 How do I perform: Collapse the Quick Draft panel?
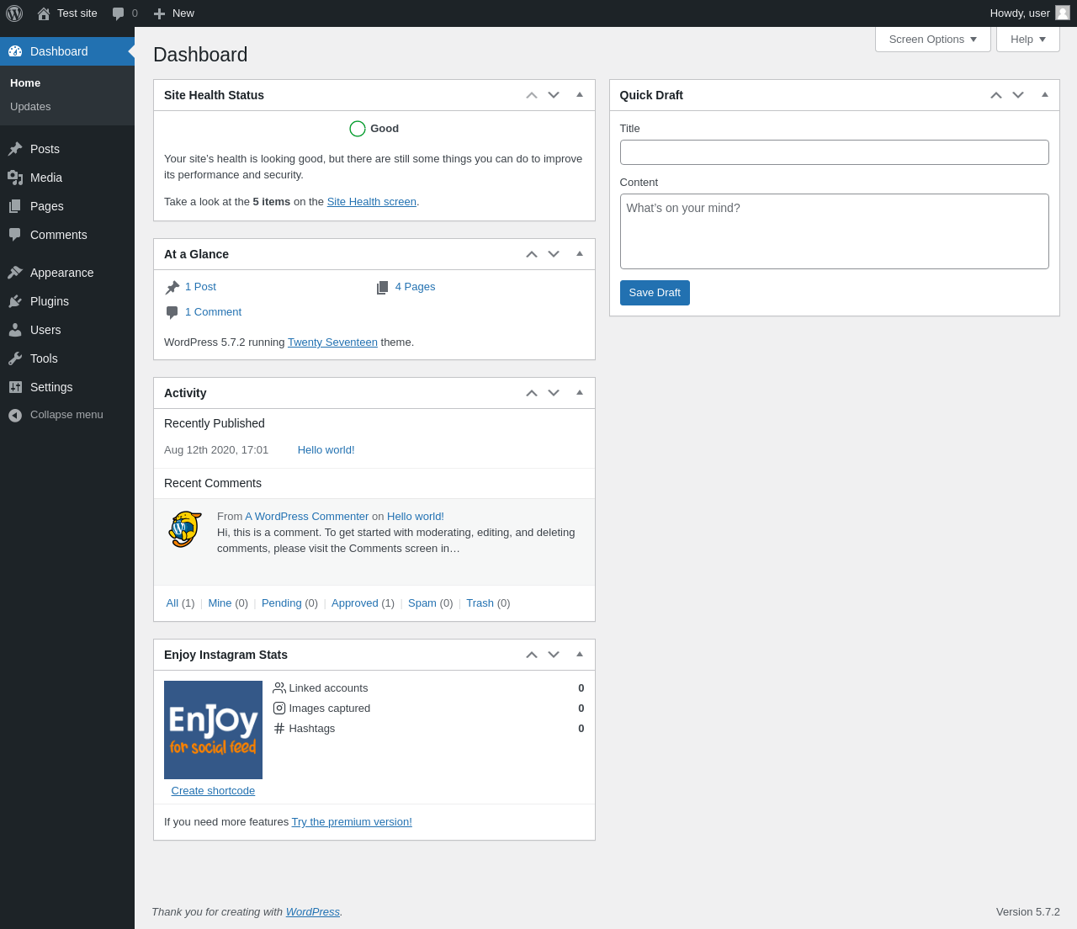[x=1045, y=95]
